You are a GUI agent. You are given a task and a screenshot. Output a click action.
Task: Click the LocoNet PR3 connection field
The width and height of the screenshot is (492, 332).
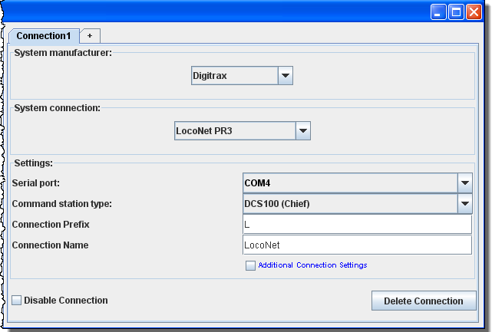pyautogui.click(x=235, y=131)
